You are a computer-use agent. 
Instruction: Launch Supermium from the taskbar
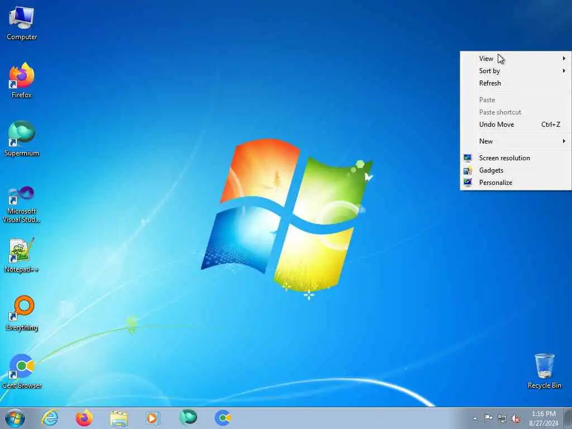[x=188, y=418]
